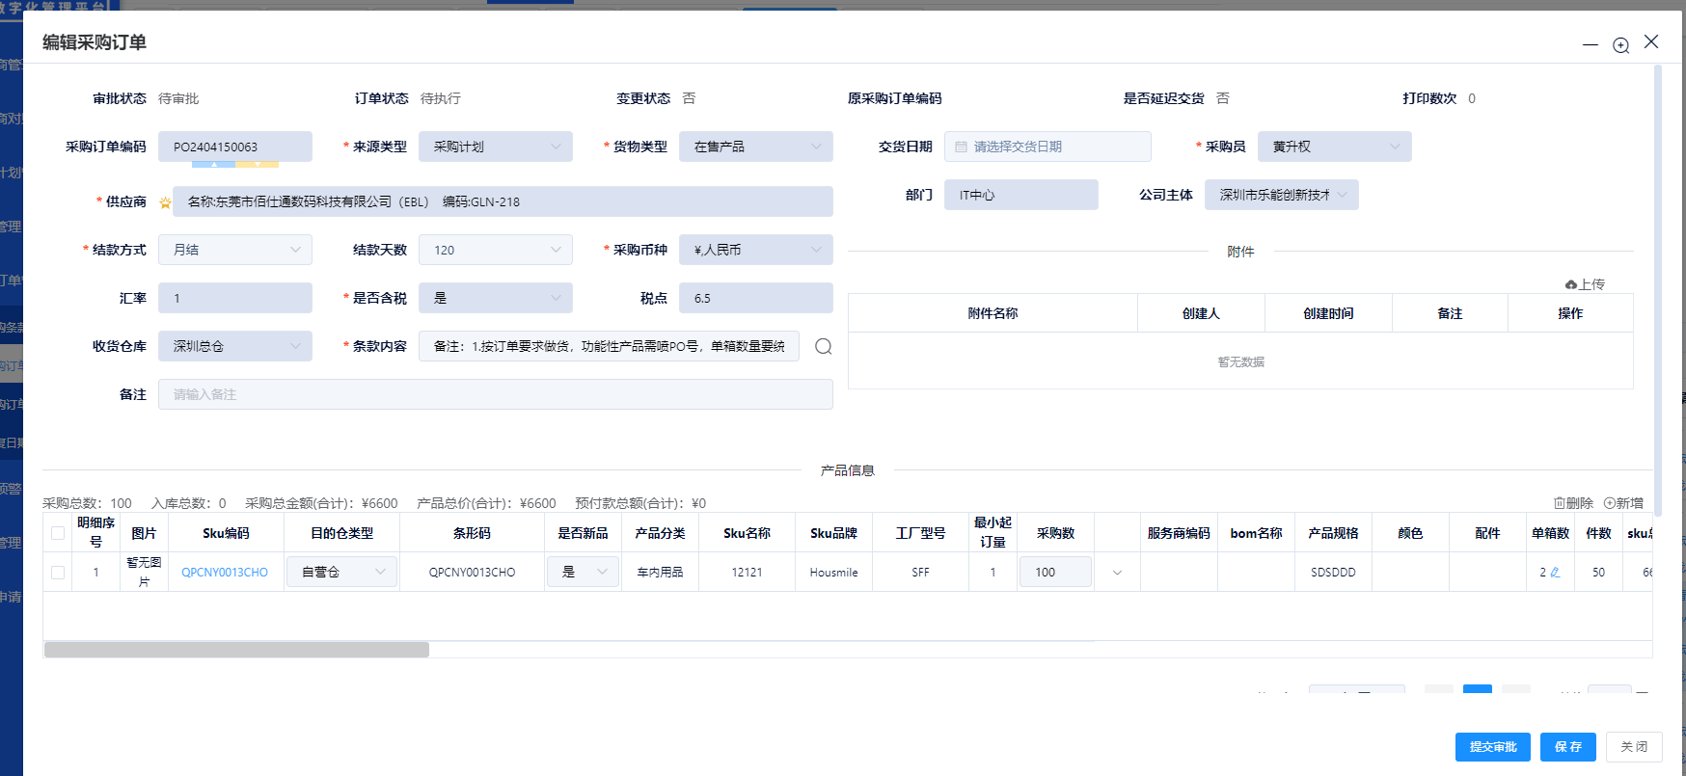Click the star icon next to 供应商
This screenshot has width=1686, height=776.
(x=165, y=202)
